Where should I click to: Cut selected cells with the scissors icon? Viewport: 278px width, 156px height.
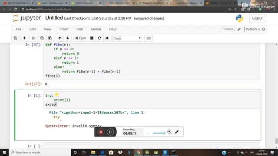pos(34,38)
